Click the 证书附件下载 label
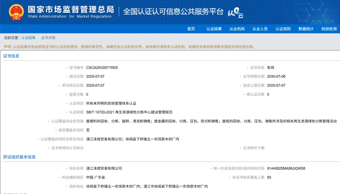 tap(253, 148)
